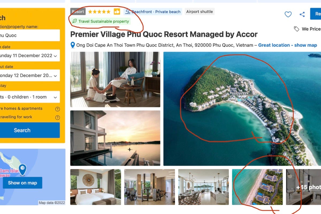Viewport: 321px width, 214px height.
Task: Click the help icon beside travelling for work
Action: [58, 117]
